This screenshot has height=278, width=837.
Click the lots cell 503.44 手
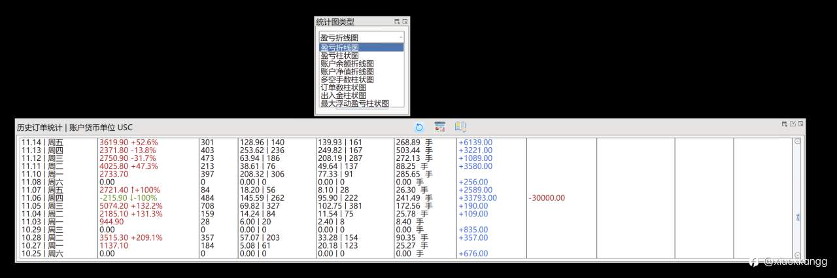pos(415,150)
